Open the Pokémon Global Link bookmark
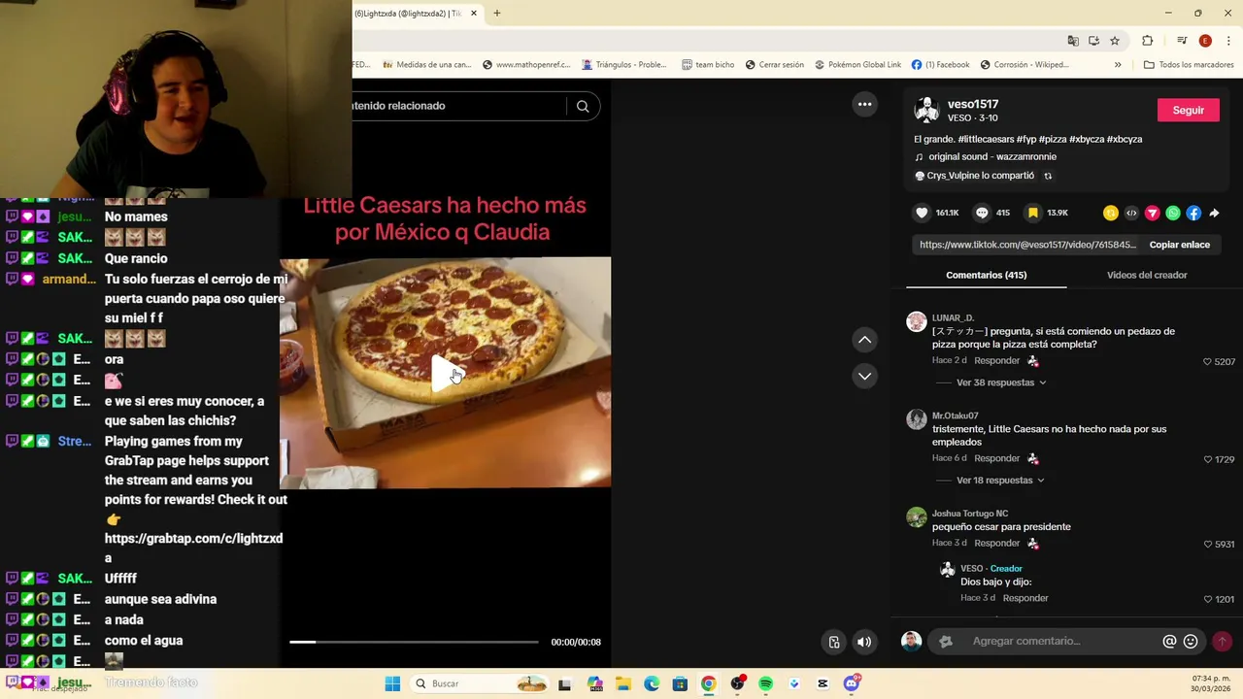The image size is (1243, 699). click(857, 65)
